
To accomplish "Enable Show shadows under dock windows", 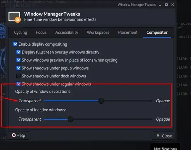I will click(18, 76).
